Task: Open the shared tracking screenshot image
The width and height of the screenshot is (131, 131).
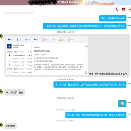Action: pos(47,55)
